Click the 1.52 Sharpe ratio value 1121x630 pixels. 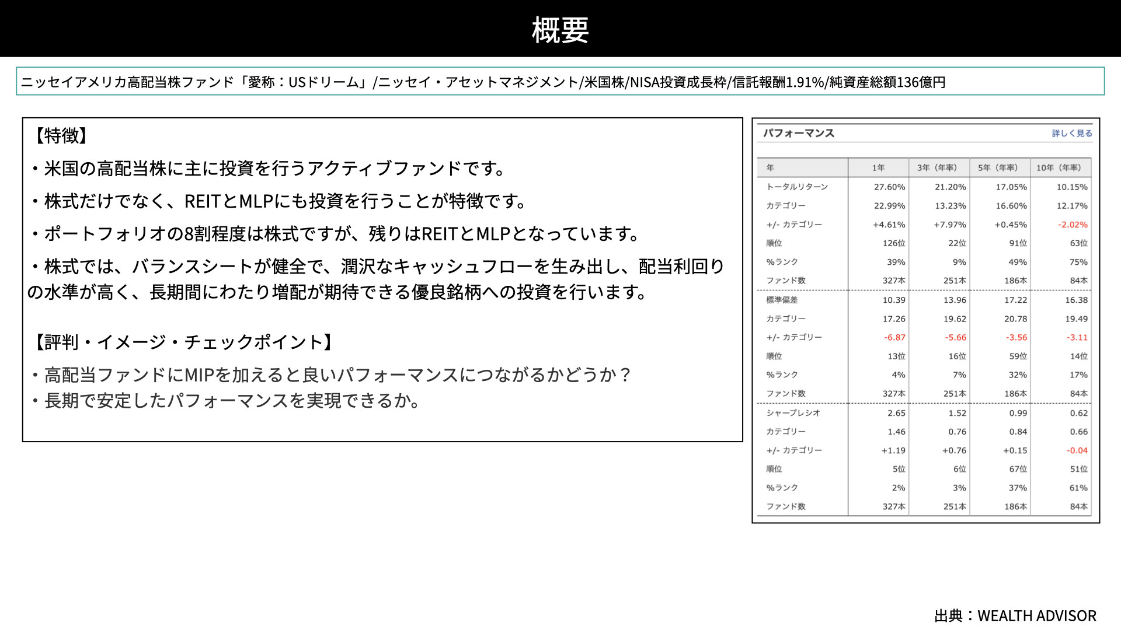pyautogui.click(x=957, y=414)
